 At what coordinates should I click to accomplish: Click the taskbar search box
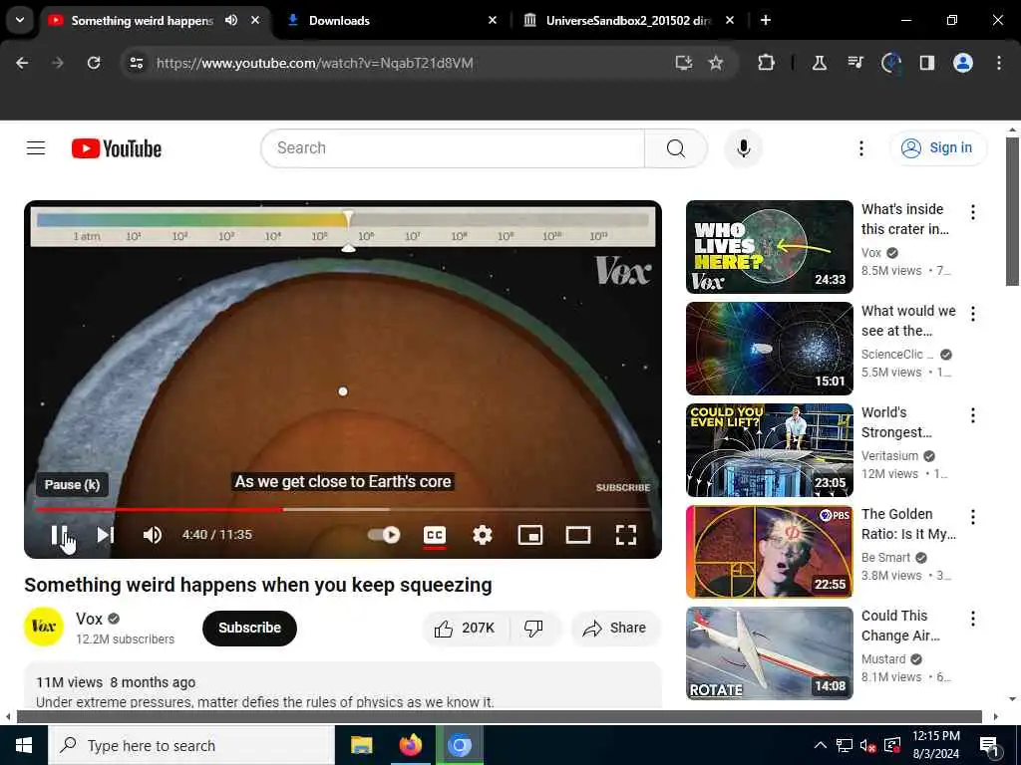tap(191, 745)
